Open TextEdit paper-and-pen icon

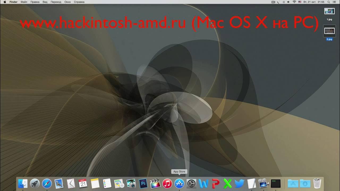pyautogui.click(x=252, y=183)
